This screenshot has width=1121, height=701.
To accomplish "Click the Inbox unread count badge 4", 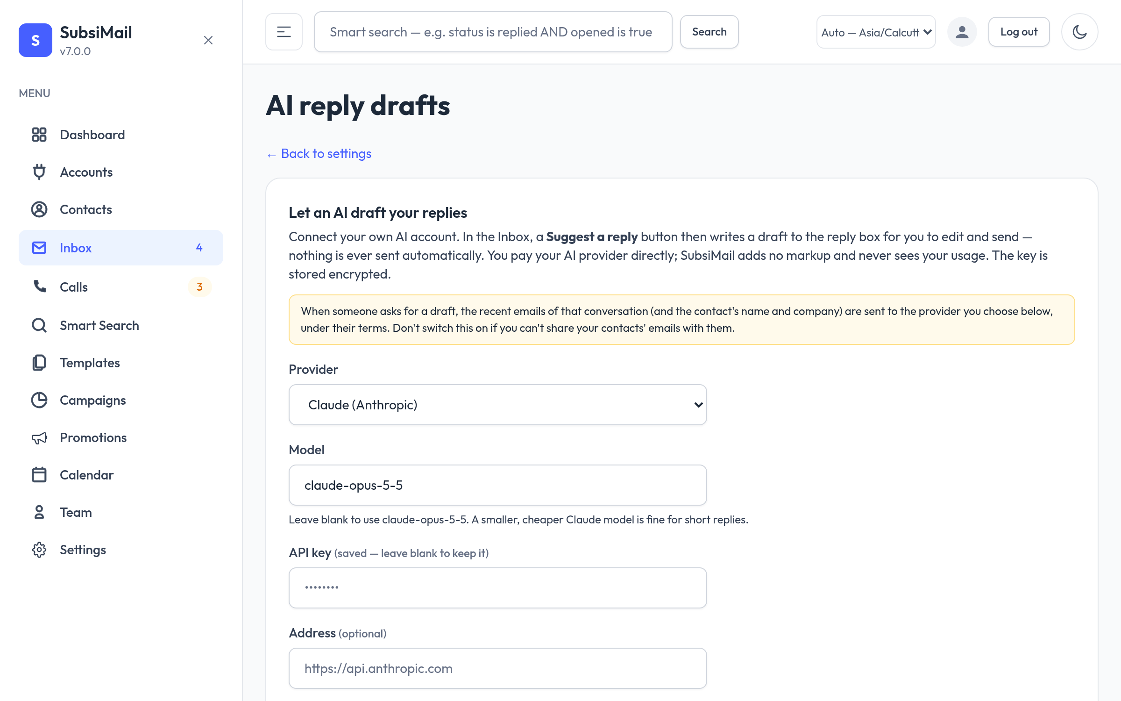I will [199, 248].
